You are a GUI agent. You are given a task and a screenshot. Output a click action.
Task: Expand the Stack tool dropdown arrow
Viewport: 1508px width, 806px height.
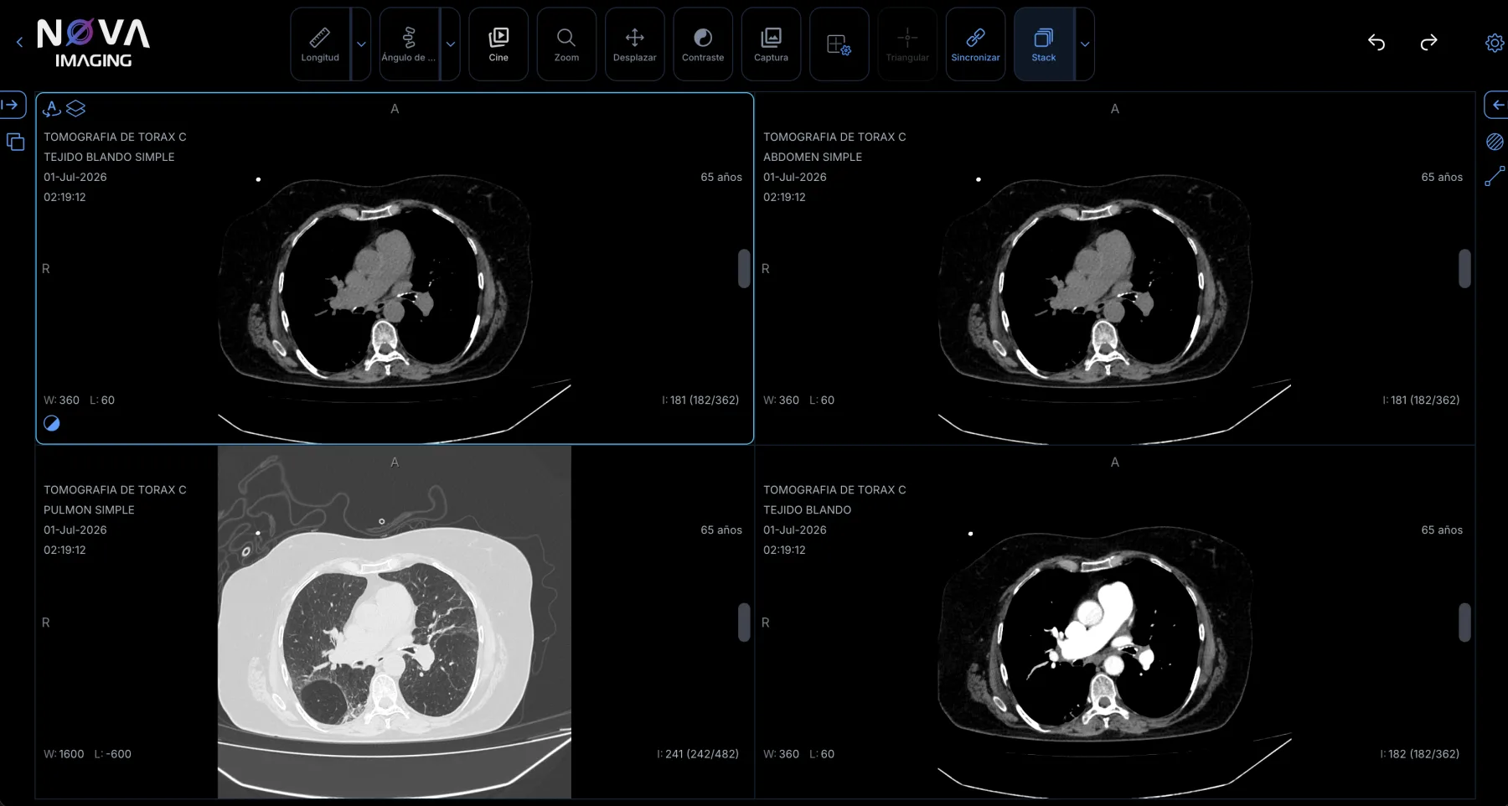click(x=1085, y=44)
